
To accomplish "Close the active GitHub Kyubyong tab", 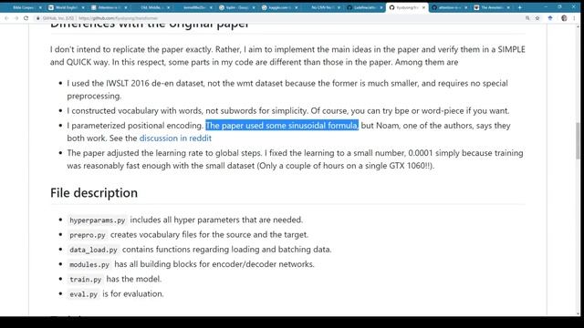I will coord(423,7).
